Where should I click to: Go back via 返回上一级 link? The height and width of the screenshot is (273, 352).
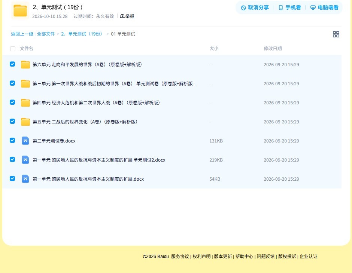[22, 34]
